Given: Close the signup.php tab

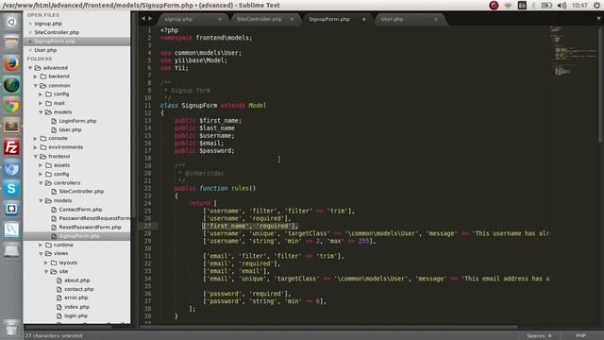Looking at the screenshot, I should click(220, 19).
